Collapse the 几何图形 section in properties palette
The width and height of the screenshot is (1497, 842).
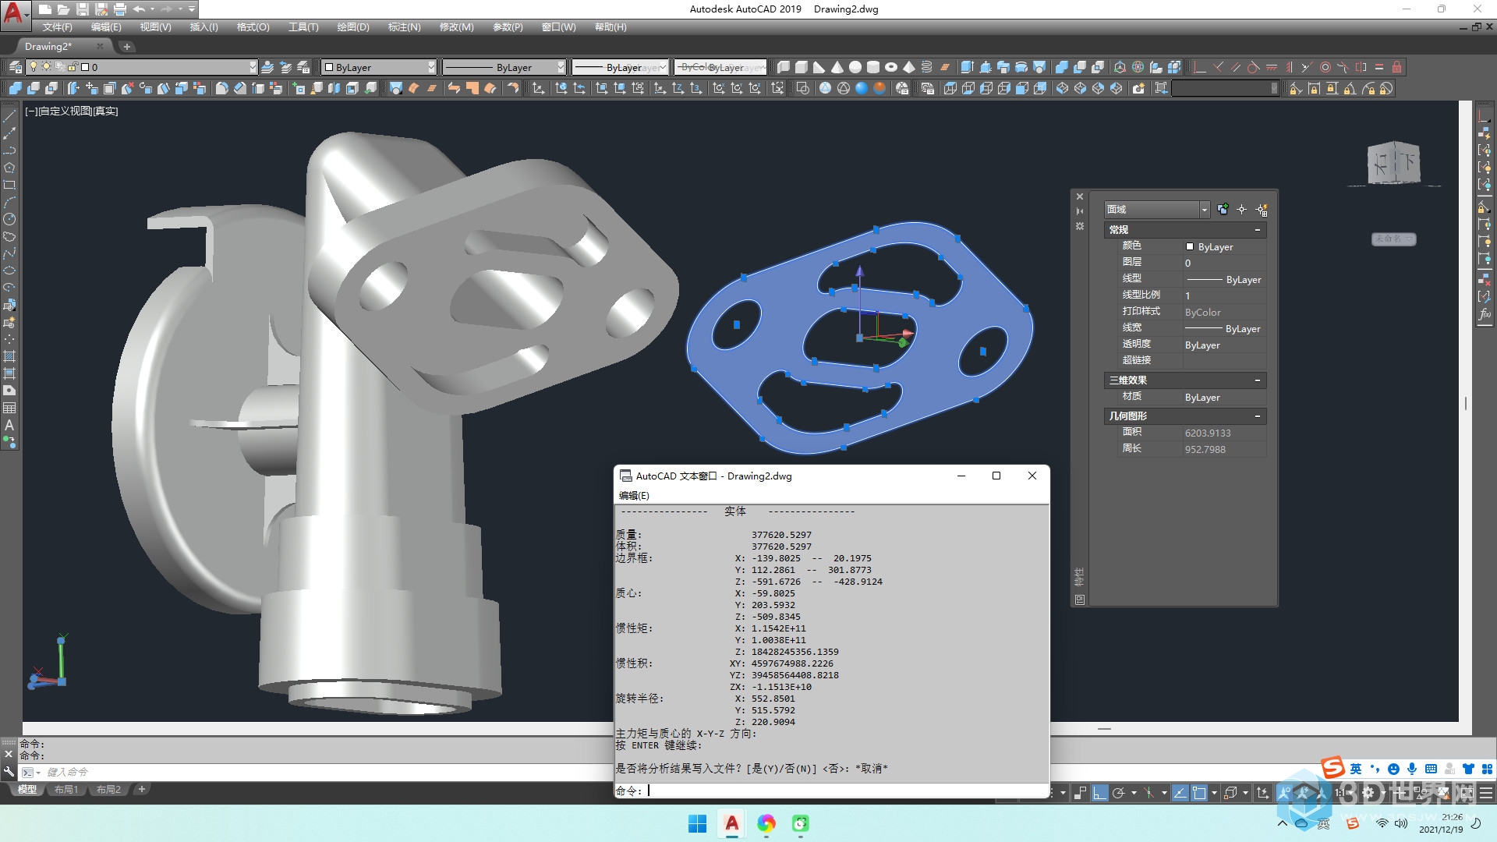[1258, 416]
